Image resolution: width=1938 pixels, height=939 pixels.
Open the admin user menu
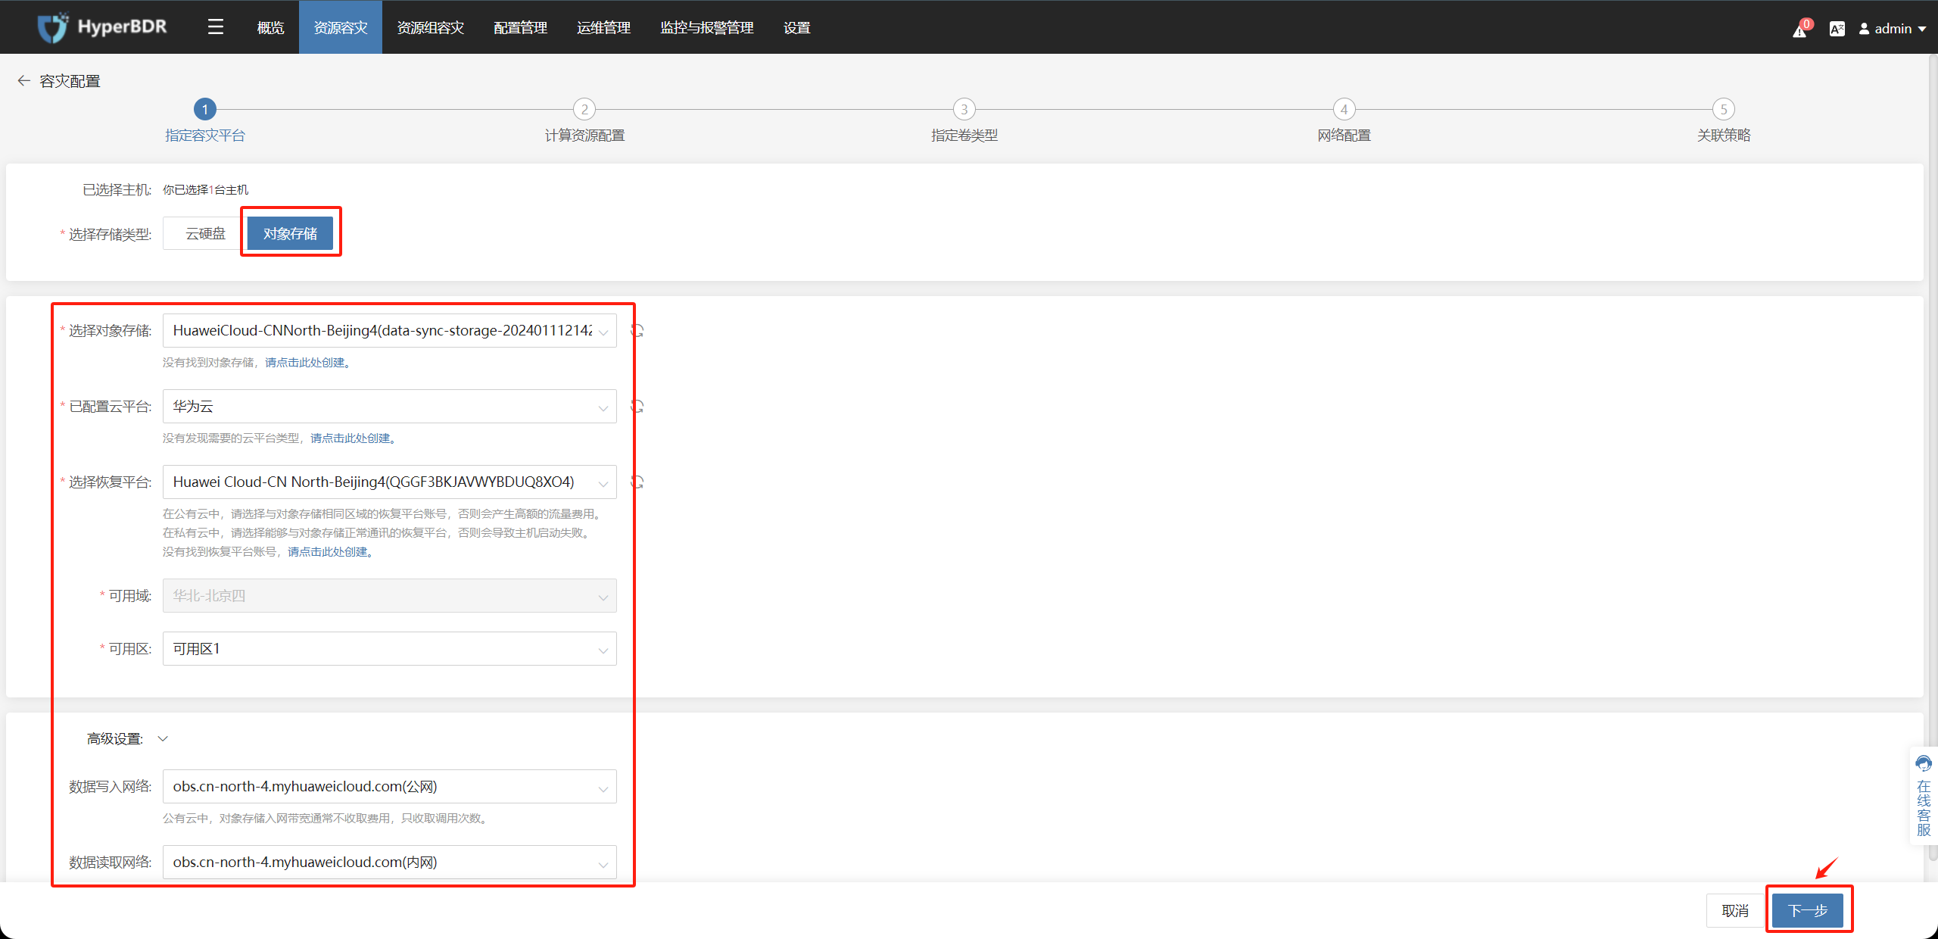coord(1892,29)
